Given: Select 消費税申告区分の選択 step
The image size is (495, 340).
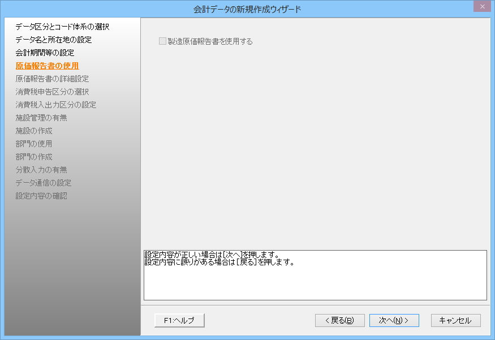Looking at the screenshot, I should click(x=52, y=92).
